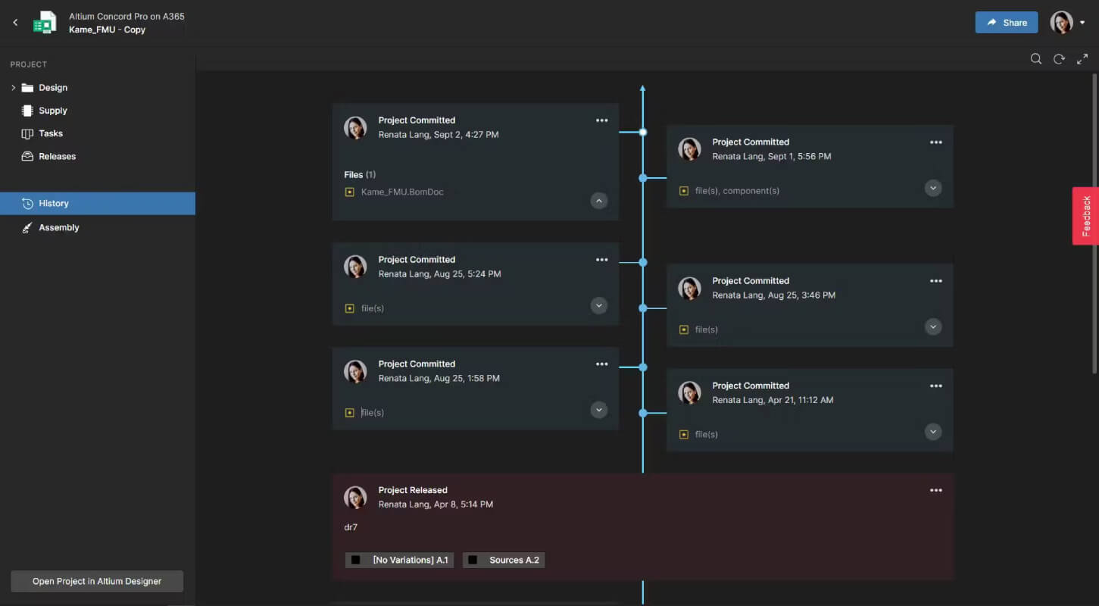Open more options on Apr 21 commit
This screenshot has height=606, width=1099.
click(935, 386)
